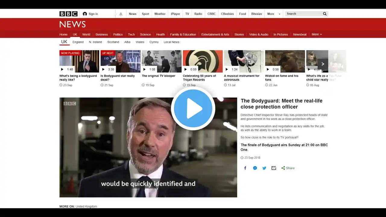Open the In Pictures tab
Viewport: 386px width, 217px height.
click(x=281, y=34)
